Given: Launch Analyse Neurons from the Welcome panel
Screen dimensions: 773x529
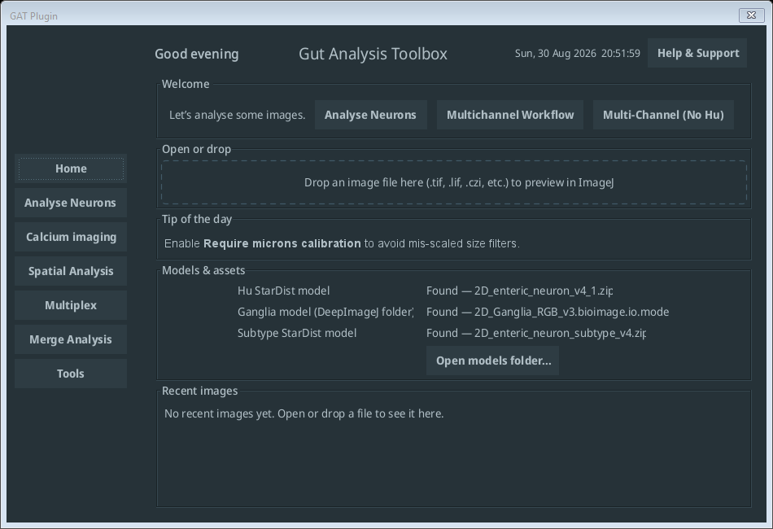Looking at the screenshot, I should 371,115.
